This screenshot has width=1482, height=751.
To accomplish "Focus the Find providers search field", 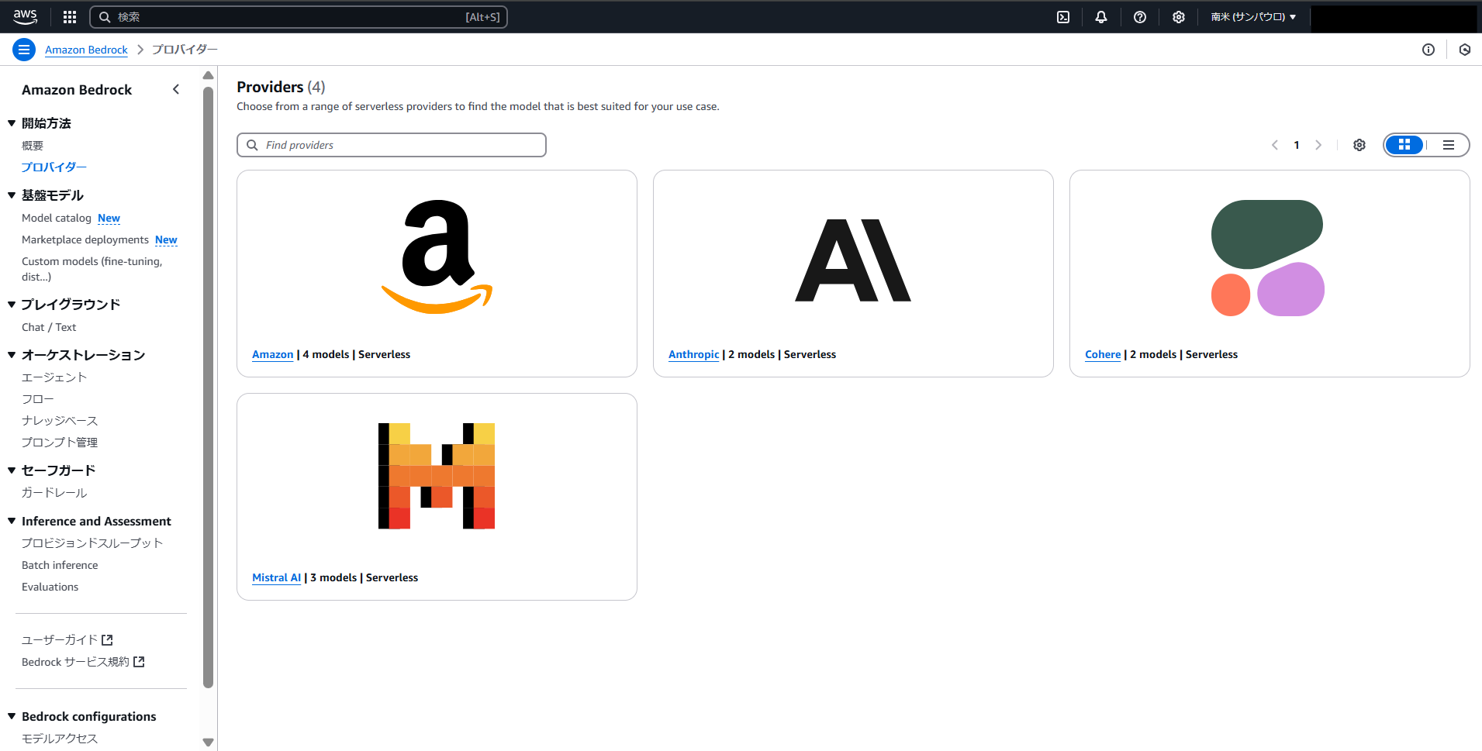I will [392, 145].
